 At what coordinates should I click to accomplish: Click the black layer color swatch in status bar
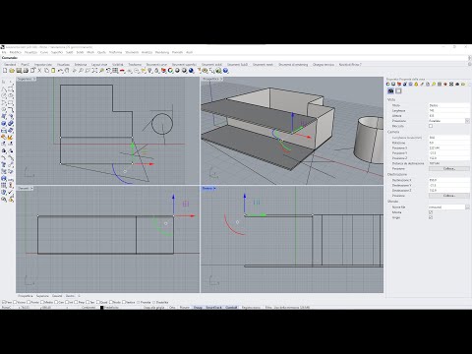click(x=102, y=308)
